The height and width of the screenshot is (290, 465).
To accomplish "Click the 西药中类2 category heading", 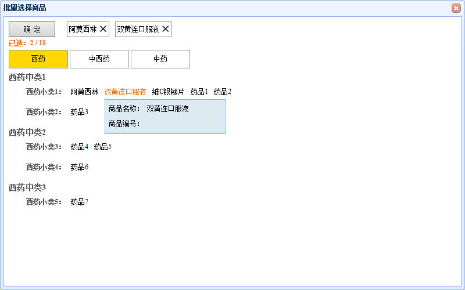I will pyautogui.click(x=27, y=132).
